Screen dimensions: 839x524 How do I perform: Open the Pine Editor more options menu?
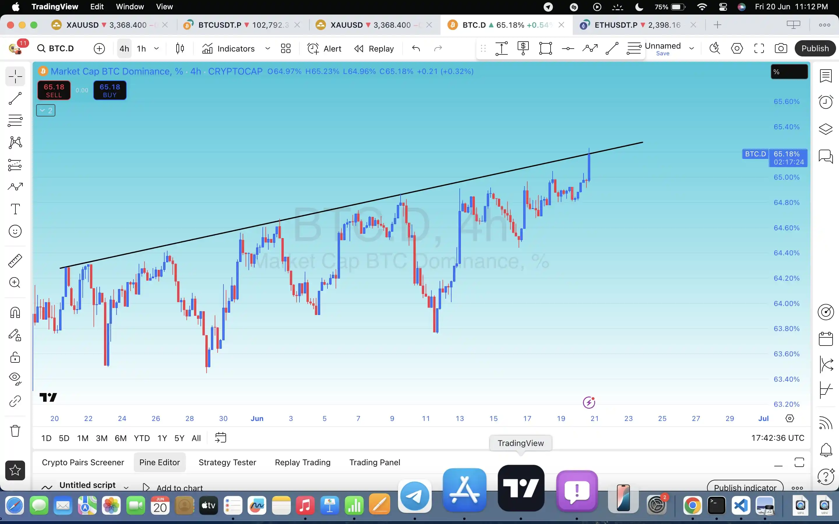[x=797, y=488]
